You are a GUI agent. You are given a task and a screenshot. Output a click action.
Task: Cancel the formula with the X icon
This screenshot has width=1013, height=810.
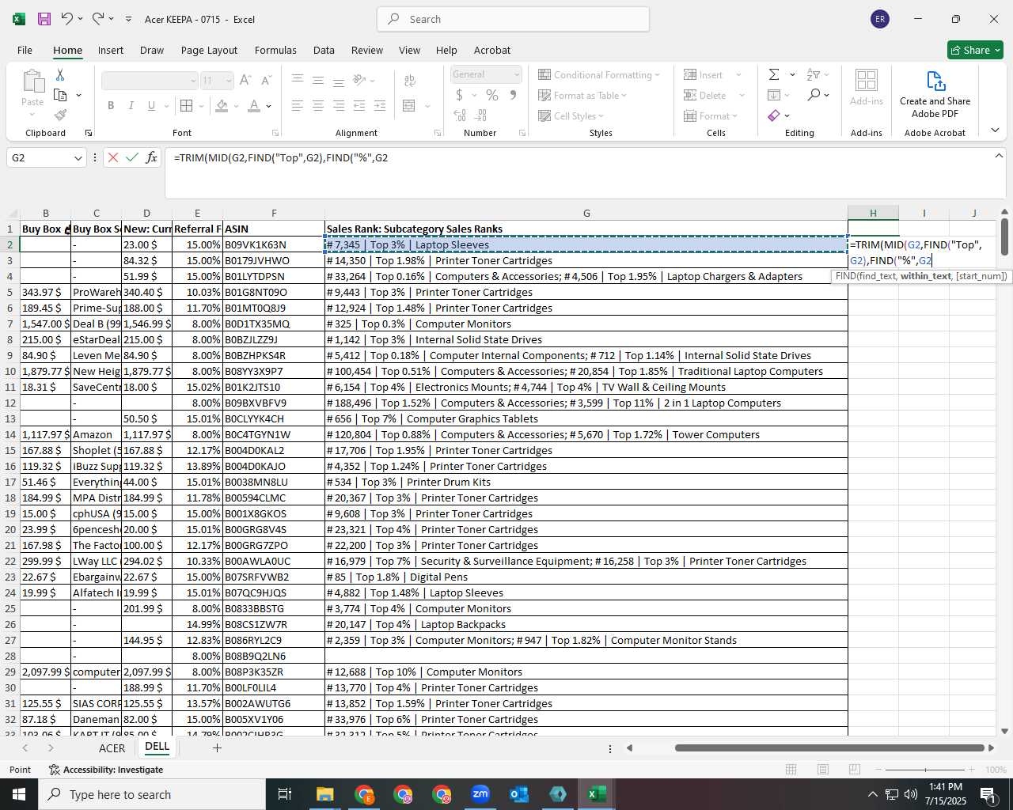[x=113, y=157]
